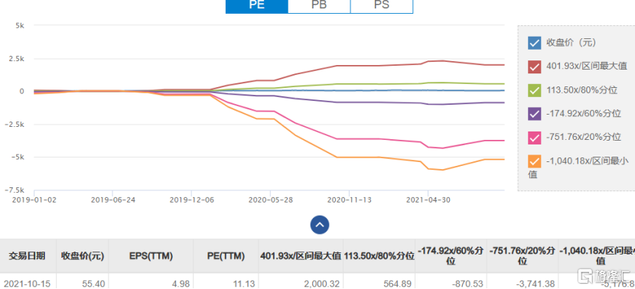635x289 pixels.
Task: Click the 2020-11-13 x-axis date label
Action: tap(349, 200)
